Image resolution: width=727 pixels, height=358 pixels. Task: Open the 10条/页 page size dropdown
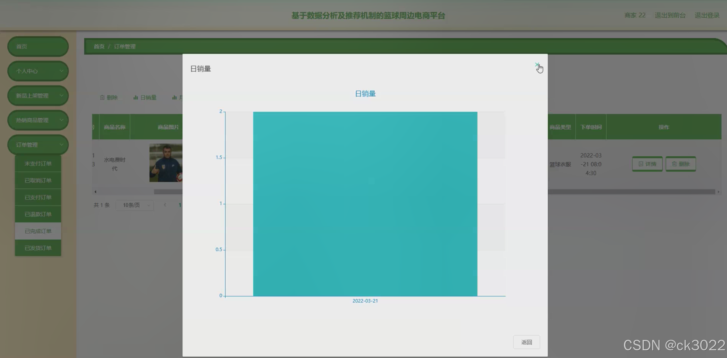(135, 205)
